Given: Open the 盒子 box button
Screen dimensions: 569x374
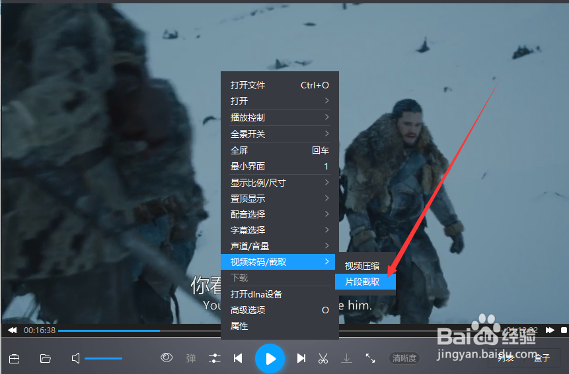Looking at the screenshot, I should point(542,358).
